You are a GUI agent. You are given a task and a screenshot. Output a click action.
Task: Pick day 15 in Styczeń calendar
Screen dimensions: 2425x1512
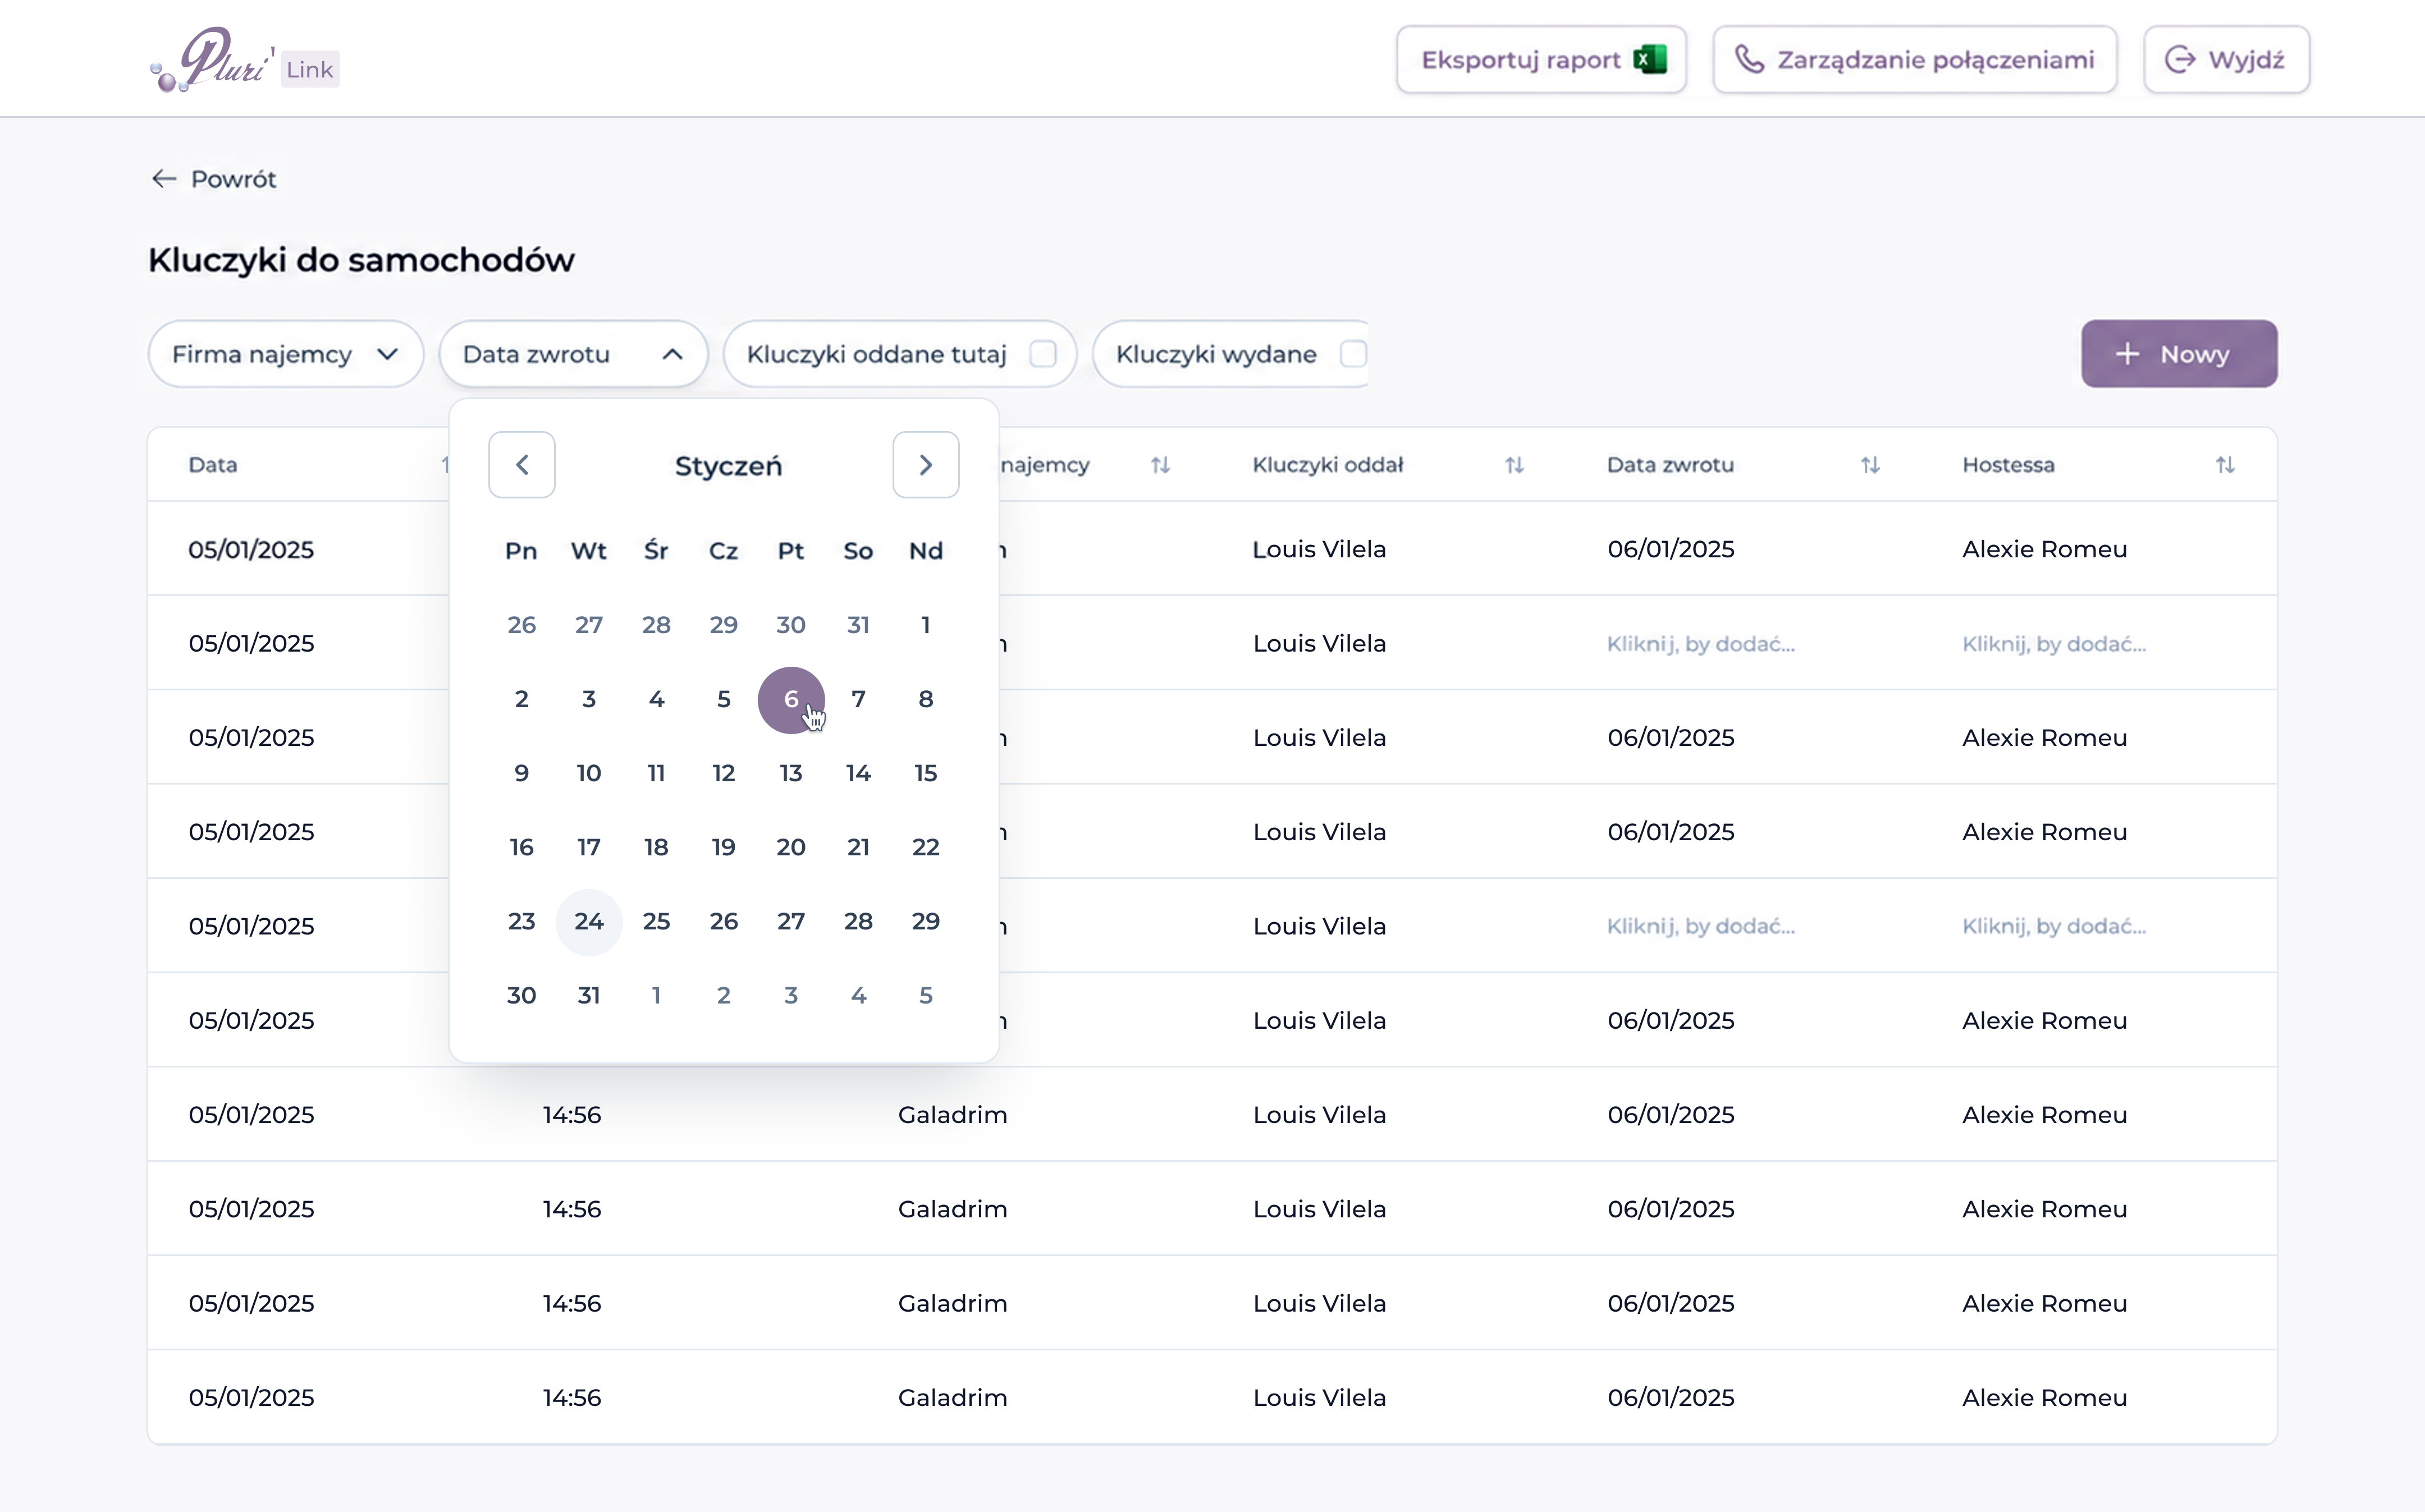click(x=926, y=774)
